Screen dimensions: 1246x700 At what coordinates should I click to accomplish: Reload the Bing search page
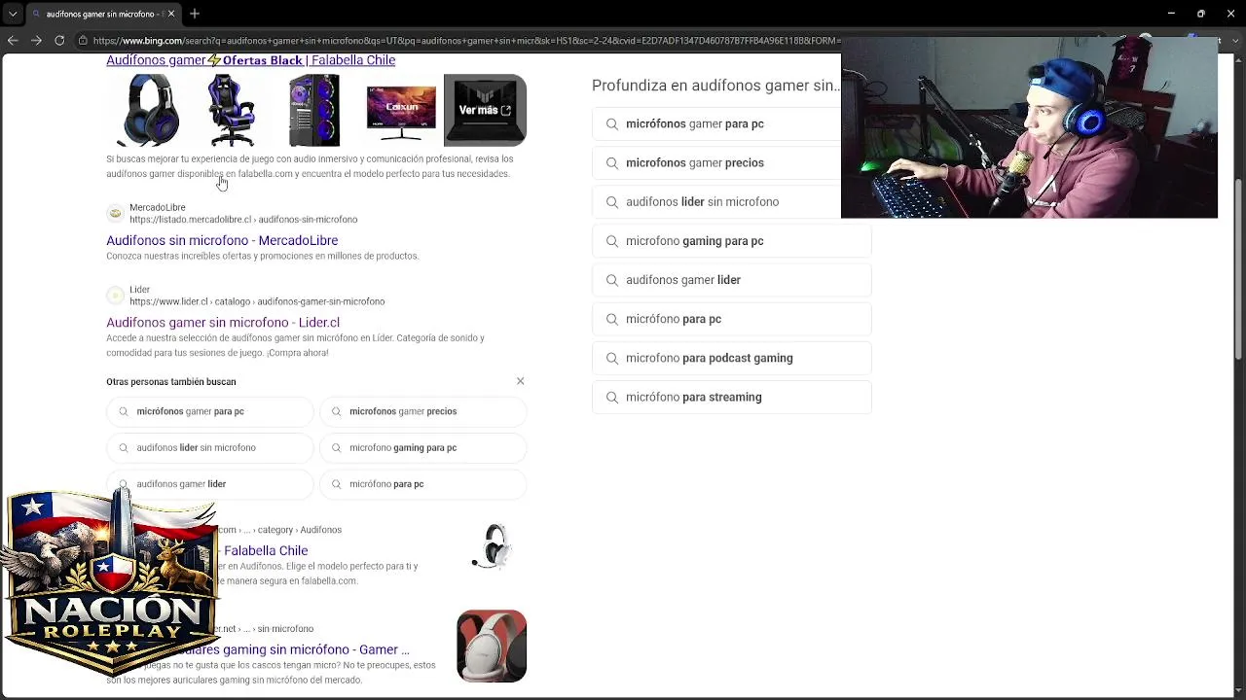click(x=59, y=41)
